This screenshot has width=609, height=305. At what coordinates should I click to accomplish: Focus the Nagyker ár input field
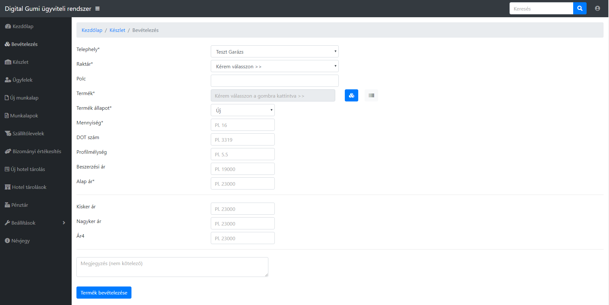pyautogui.click(x=243, y=223)
